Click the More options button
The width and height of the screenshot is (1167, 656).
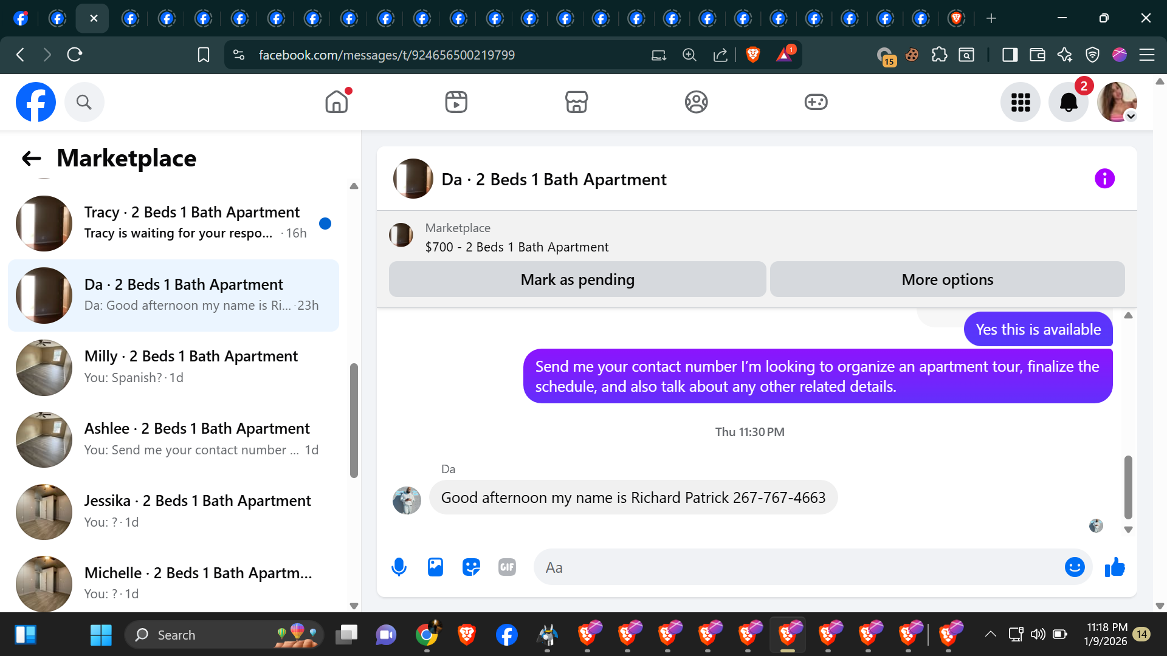947,279
